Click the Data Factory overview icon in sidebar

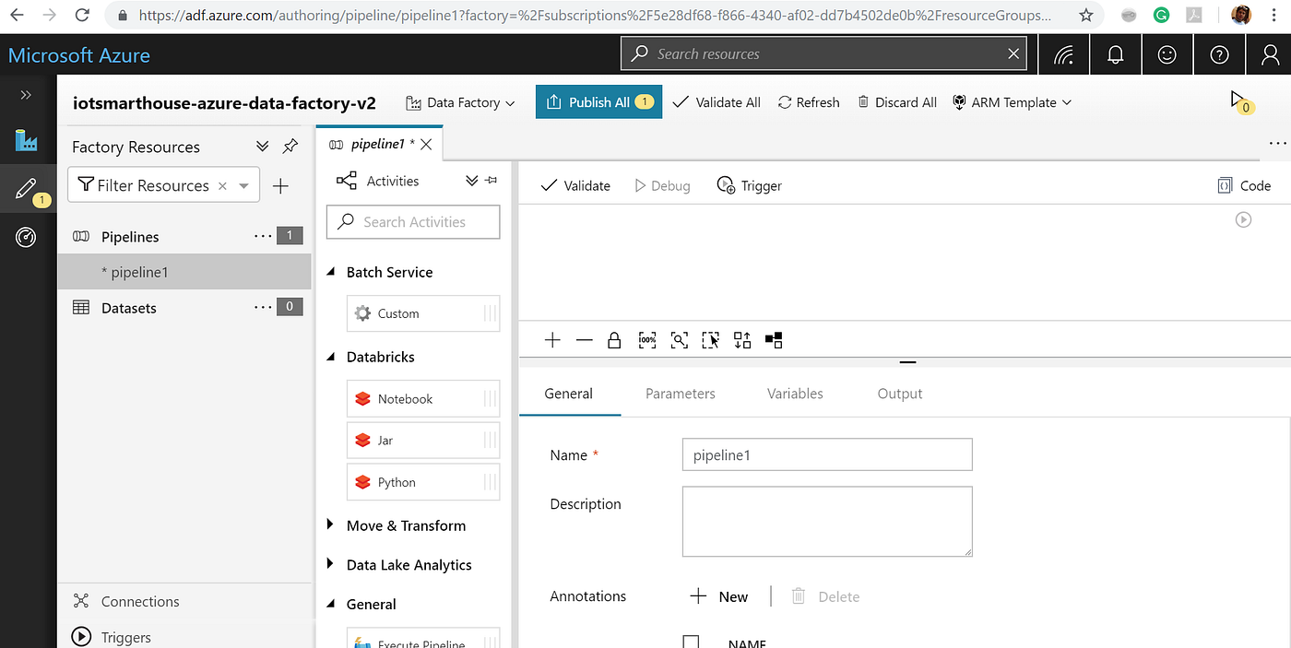coord(26,142)
